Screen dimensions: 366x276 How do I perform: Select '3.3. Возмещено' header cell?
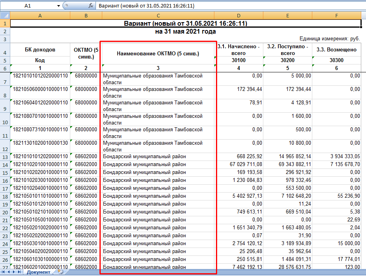click(x=337, y=49)
